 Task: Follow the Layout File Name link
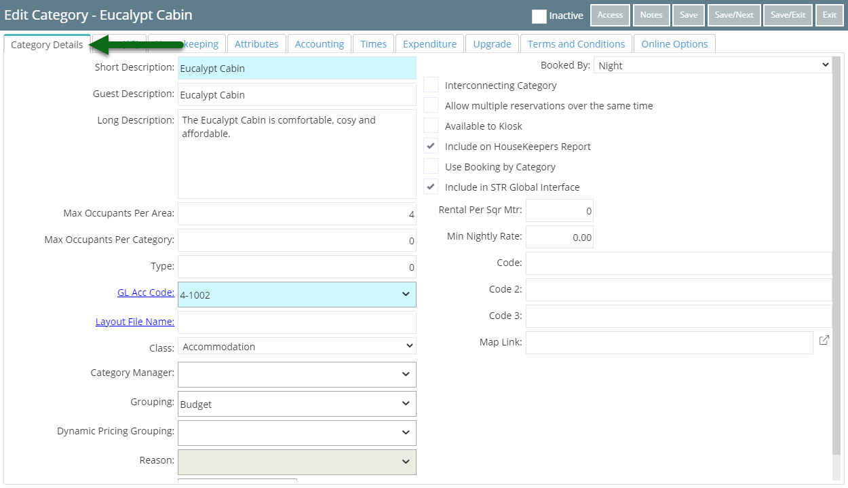(135, 322)
